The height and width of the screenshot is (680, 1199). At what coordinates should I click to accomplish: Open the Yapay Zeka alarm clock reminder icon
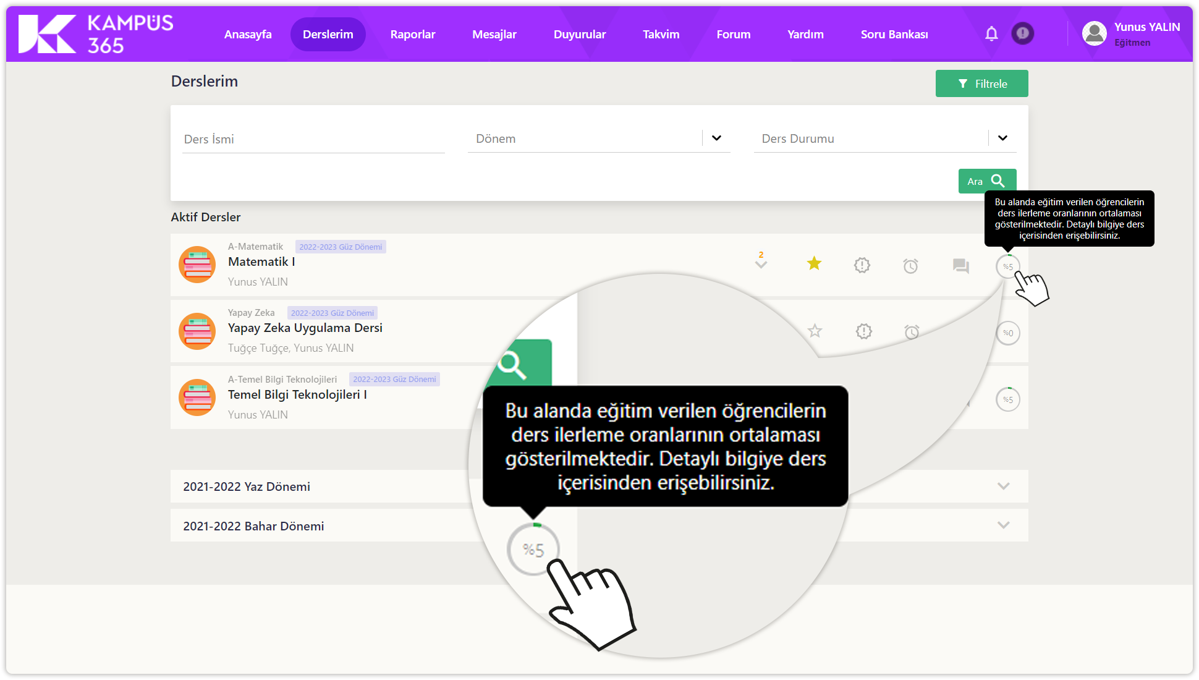point(912,332)
